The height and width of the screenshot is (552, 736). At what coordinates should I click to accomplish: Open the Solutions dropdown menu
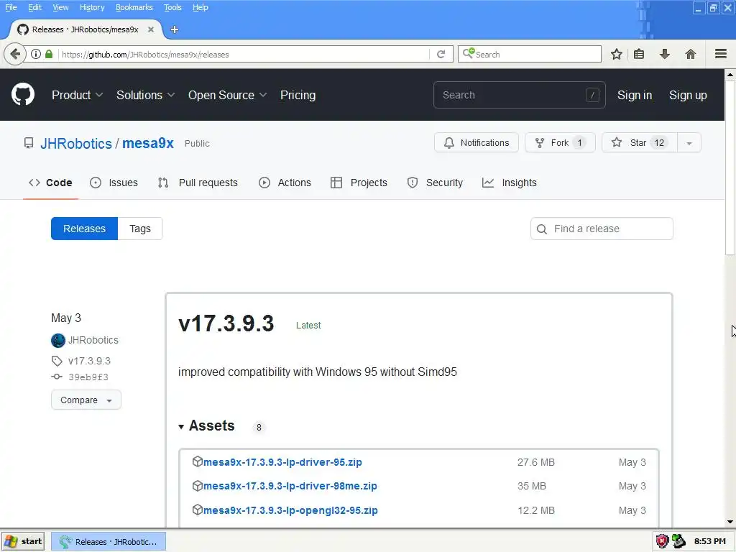(145, 96)
